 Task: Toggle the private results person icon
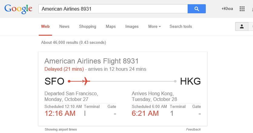[241, 27]
